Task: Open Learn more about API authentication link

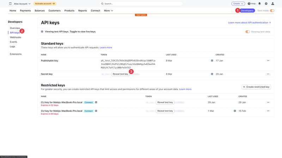Action: tap(250, 22)
